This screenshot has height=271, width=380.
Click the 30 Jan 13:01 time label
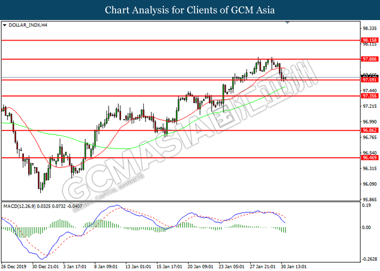click(294, 267)
